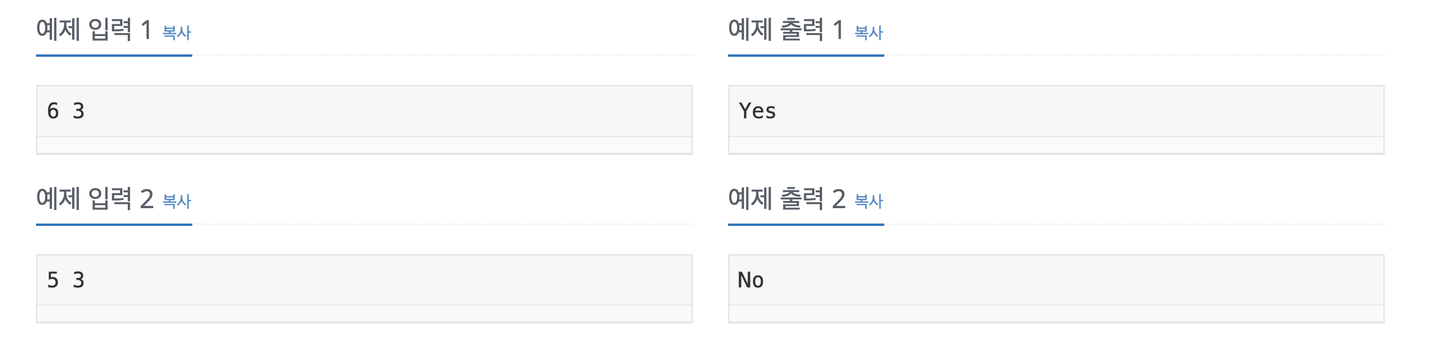Copy sample output 1 using 복사 link
Image resolution: width=1442 pixels, height=343 pixels.
[868, 33]
